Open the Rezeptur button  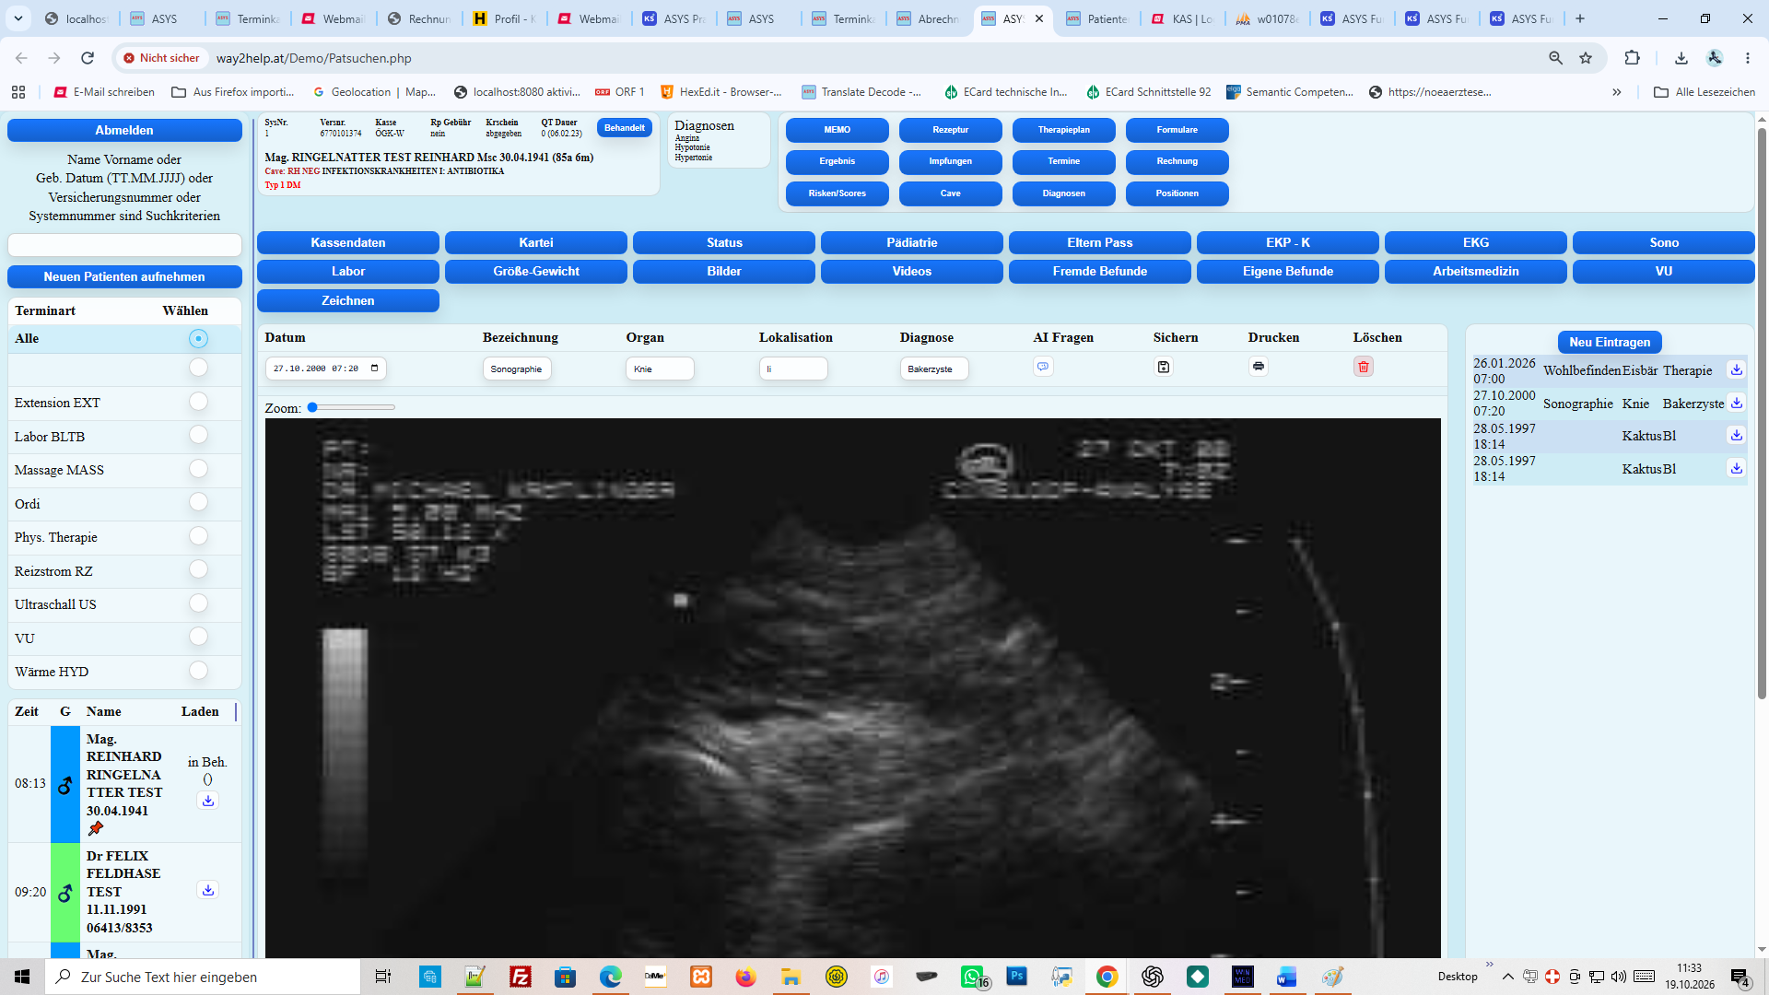[950, 130]
